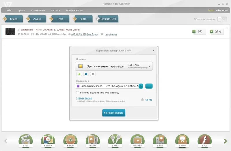Image resolution: width=231 pixels, height=151 pixels.
Task: Click the Конвертировать button
Action: (x=113, y=113)
